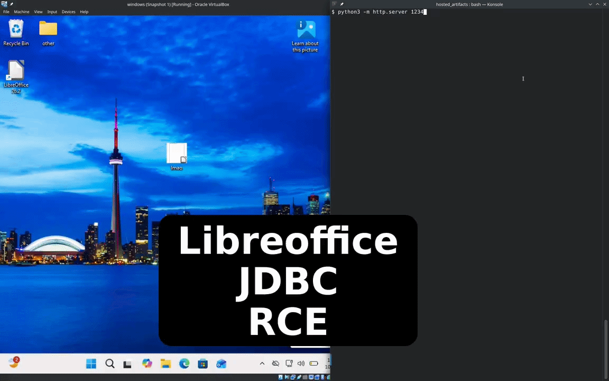The image size is (609, 381).
Task: Open VirtualBox Input menu
Action: [x=52, y=12]
